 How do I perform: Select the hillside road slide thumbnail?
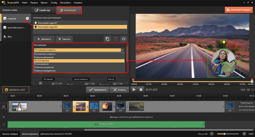pos(136,107)
